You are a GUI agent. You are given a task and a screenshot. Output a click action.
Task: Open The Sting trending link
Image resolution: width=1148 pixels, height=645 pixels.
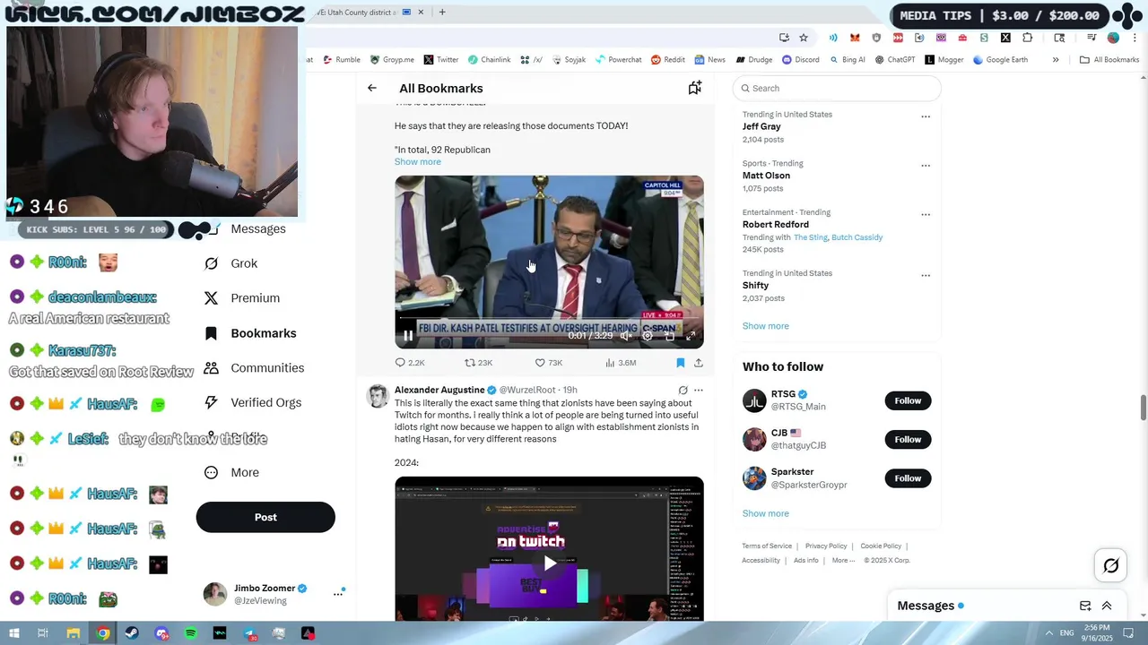pyautogui.click(x=811, y=237)
